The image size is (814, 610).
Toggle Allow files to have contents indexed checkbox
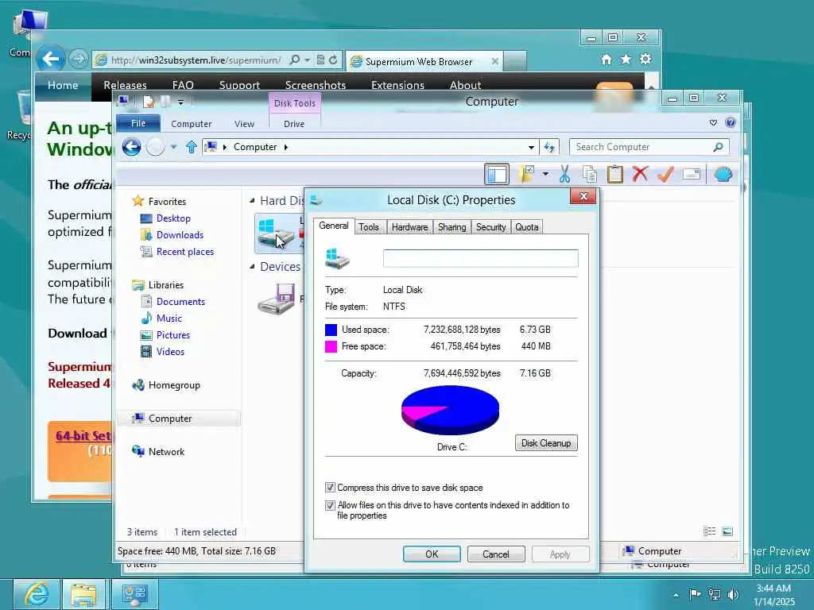pos(330,505)
